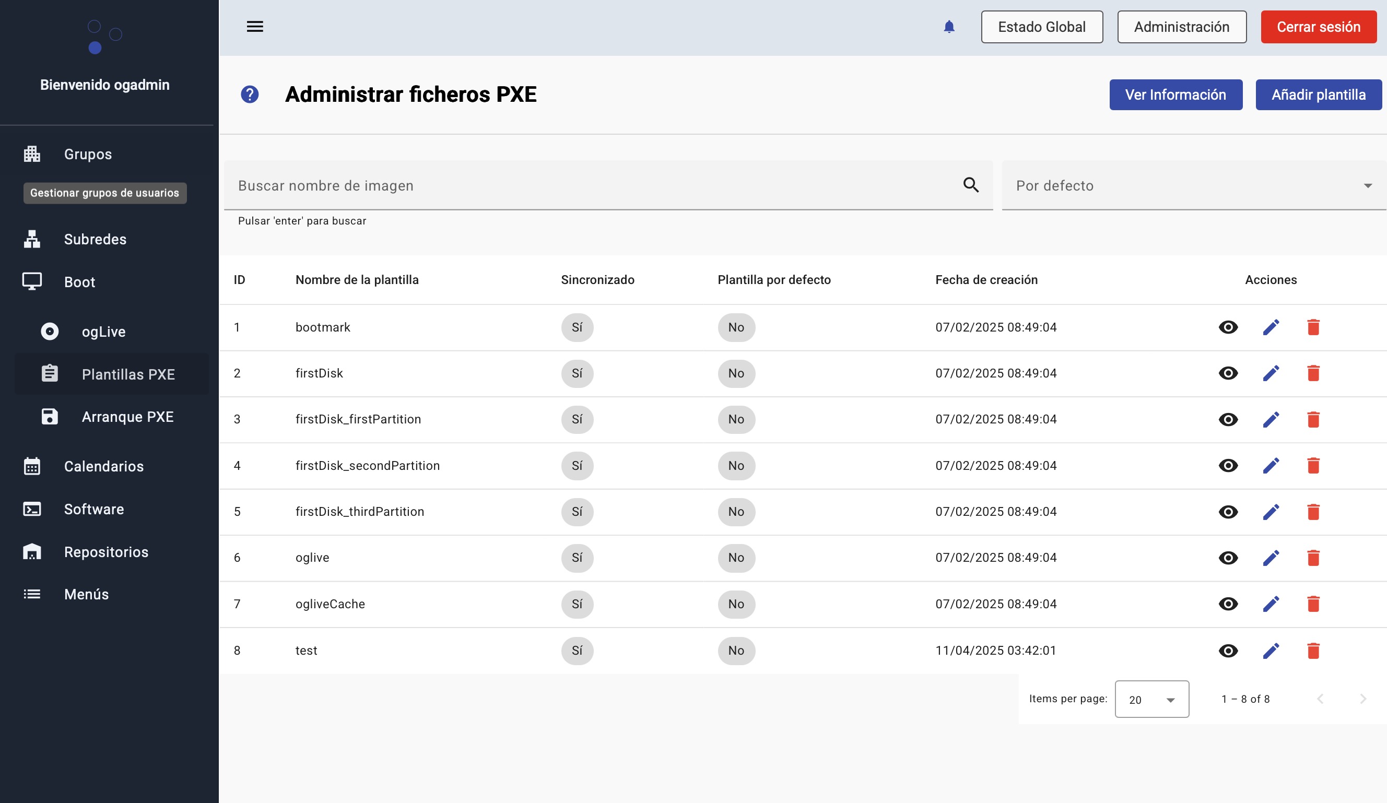Open Arranque PXE in the sidebar

[127, 417]
